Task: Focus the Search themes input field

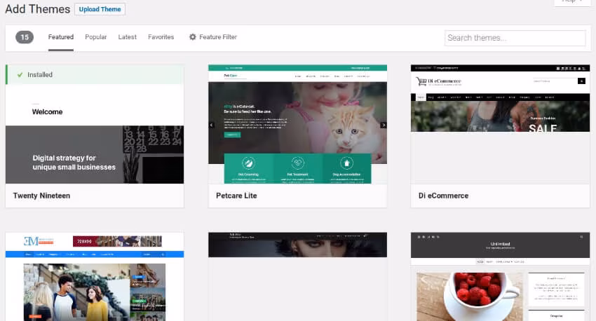Action: (515, 38)
